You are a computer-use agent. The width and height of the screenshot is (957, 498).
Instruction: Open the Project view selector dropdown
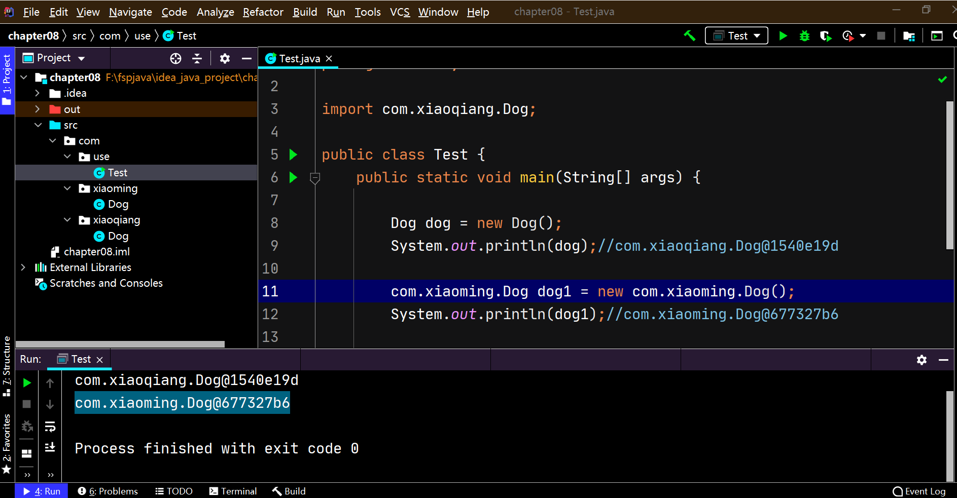(54, 58)
